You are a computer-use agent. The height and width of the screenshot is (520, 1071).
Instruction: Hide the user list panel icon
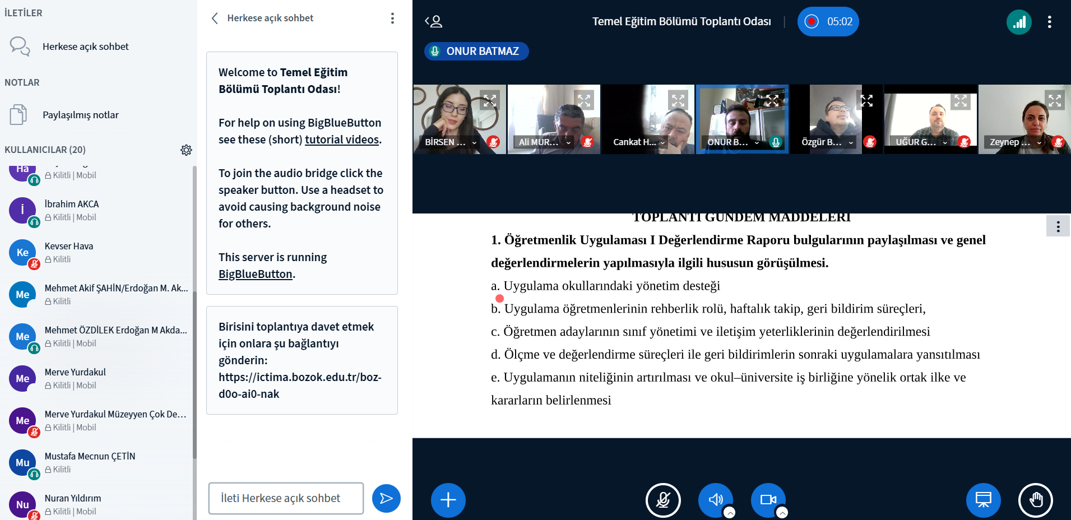pos(433,22)
